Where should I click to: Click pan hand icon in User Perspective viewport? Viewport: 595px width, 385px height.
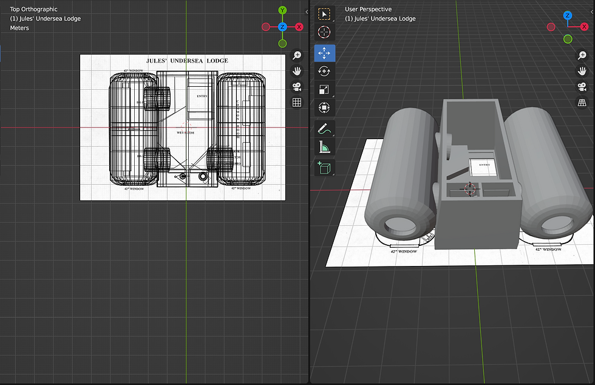click(x=582, y=71)
